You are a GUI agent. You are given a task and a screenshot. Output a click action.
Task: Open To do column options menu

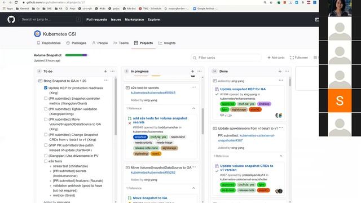[x=112, y=72]
